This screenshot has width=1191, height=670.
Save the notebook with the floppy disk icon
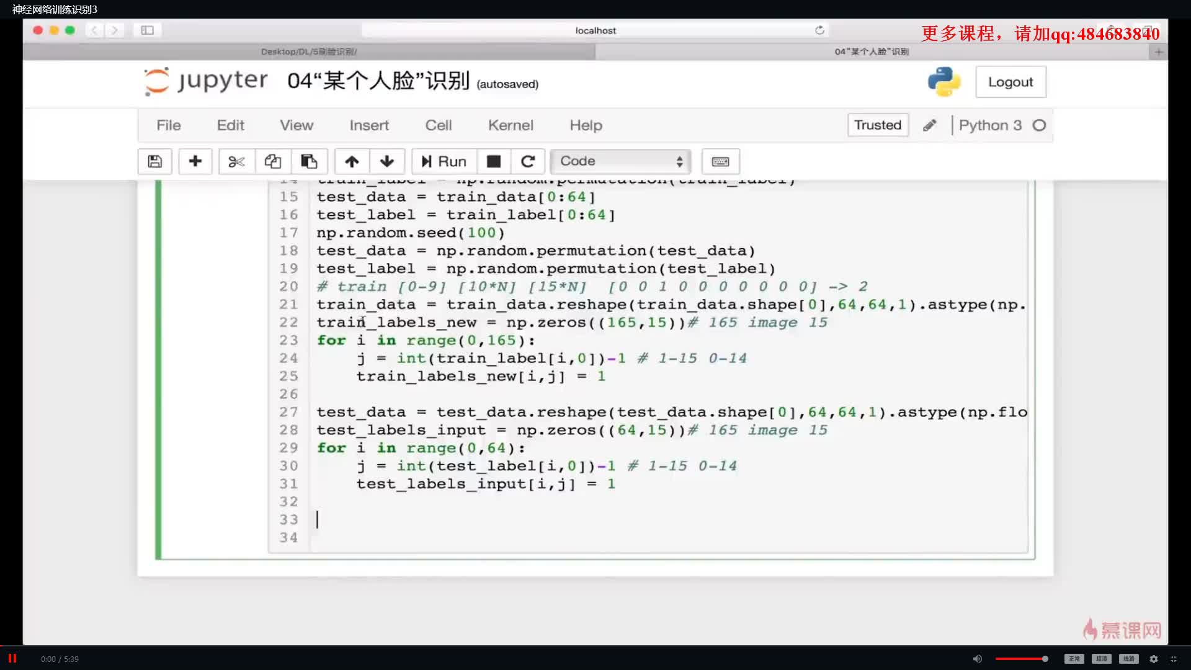click(155, 161)
